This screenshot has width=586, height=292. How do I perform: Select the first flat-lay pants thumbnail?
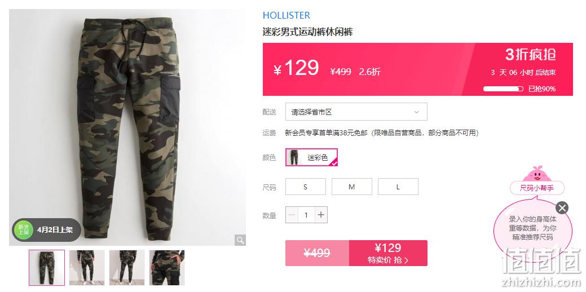[x=47, y=267]
